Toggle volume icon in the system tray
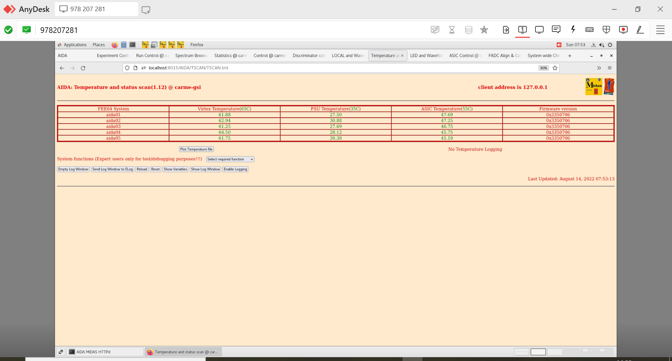 pyautogui.click(x=602, y=45)
